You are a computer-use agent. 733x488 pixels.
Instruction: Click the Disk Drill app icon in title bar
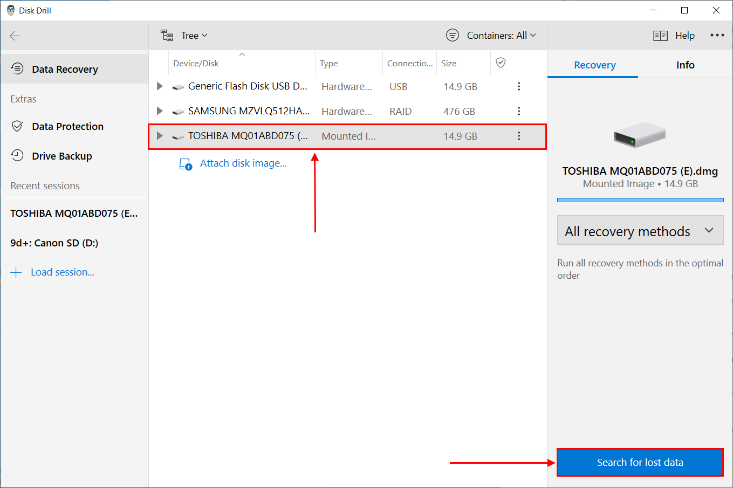pos(11,10)
